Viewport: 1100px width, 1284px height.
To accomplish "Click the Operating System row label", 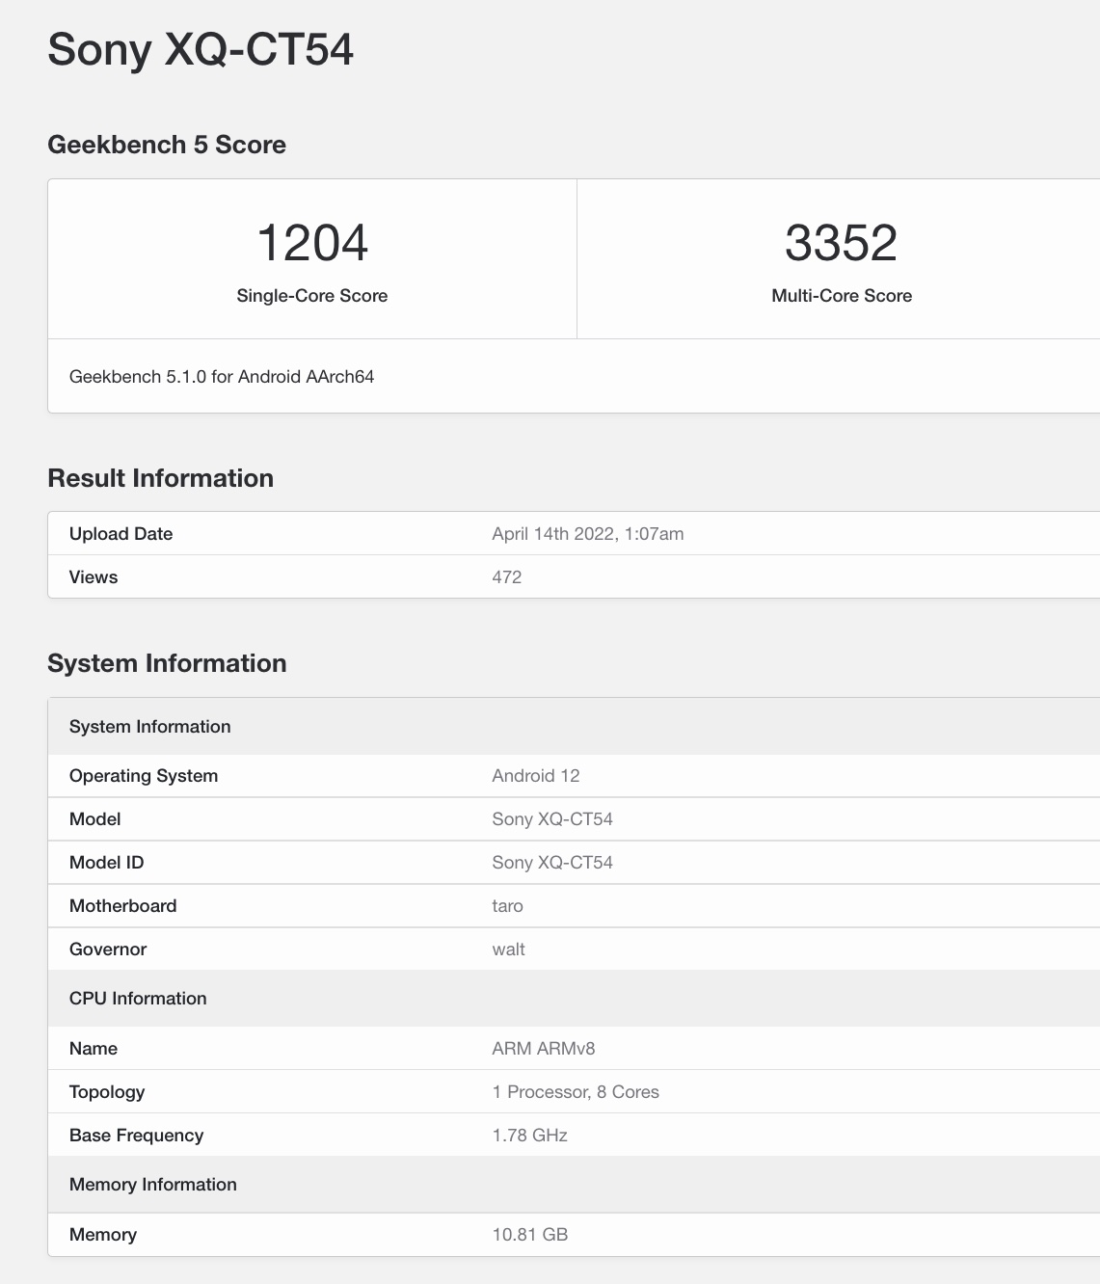I will (x=144, y=776).
